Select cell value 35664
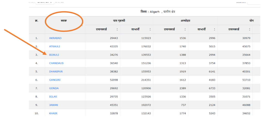The image size is (265, 136). pos(246,55)
